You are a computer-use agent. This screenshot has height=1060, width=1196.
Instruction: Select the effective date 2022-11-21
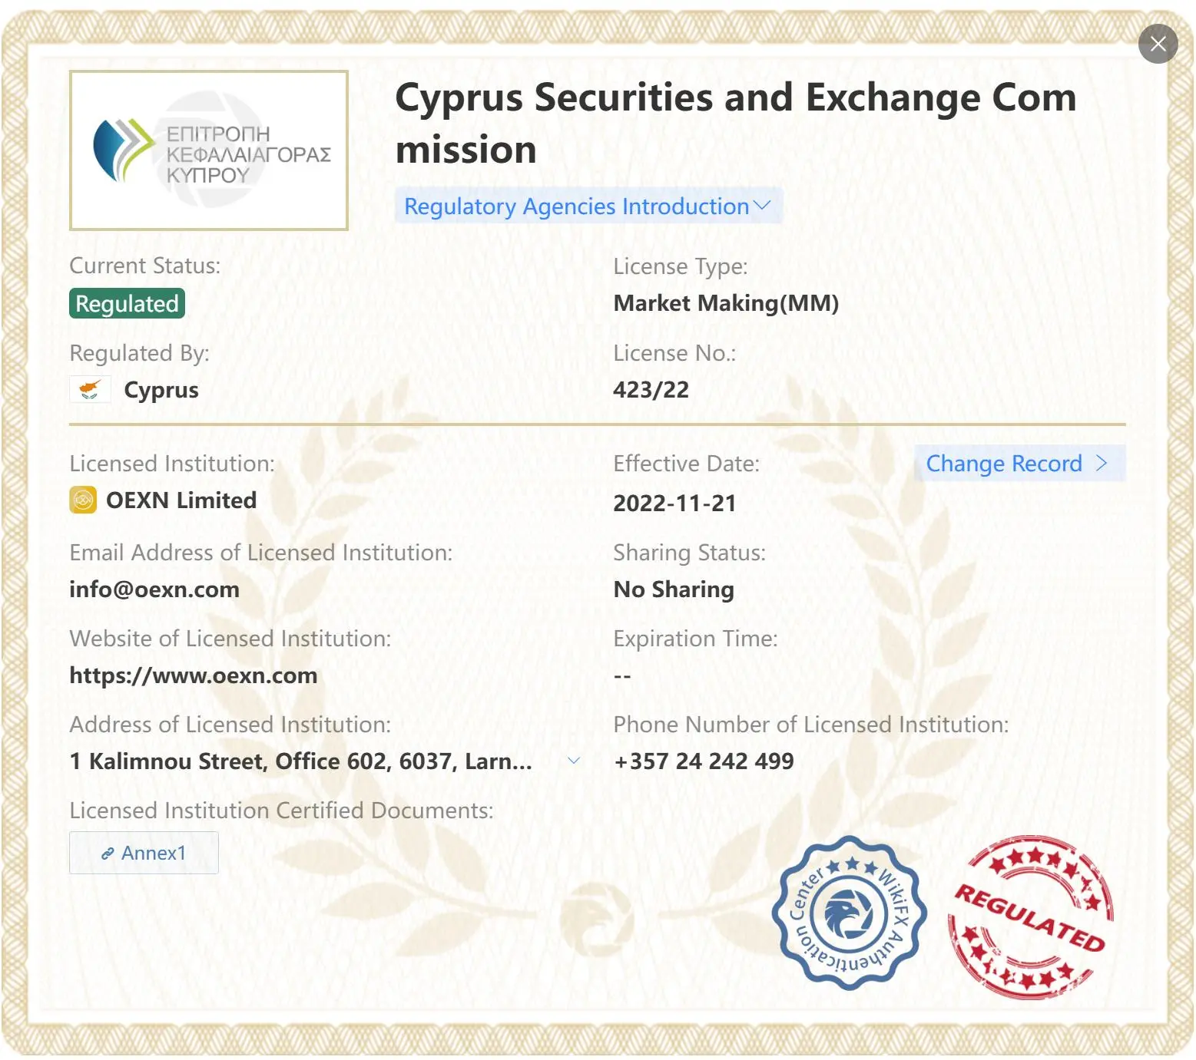click(x=674, y=503)
